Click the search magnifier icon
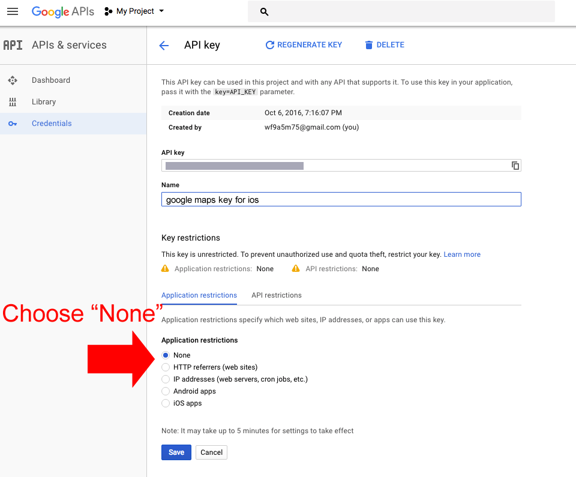Viewport: 576px width, 477px height. coord(264,12)
